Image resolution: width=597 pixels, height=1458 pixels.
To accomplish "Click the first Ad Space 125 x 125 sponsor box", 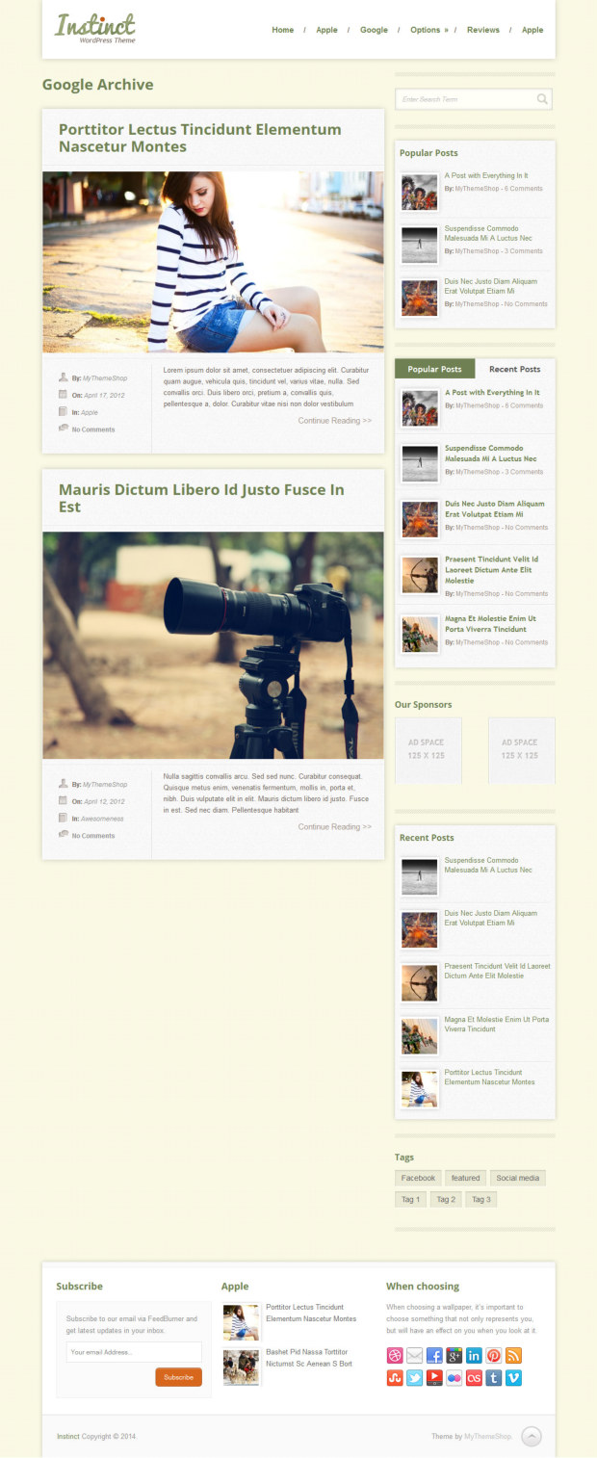I will coord(428,749).
